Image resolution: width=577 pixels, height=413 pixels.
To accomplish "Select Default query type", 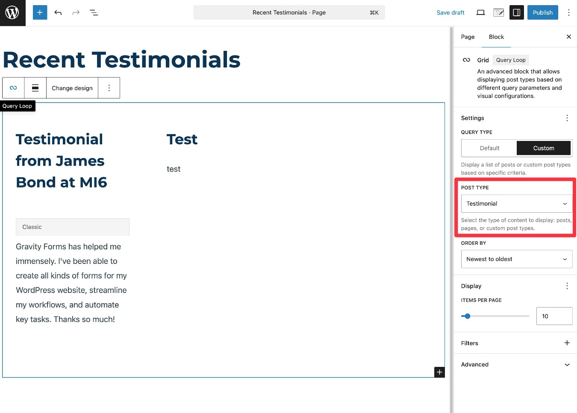I will 489,148.
